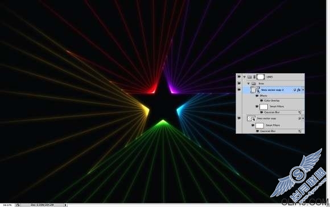
Task: Click 'Smart Filters' label under copy 2 layer
Action: click(277, 107)
